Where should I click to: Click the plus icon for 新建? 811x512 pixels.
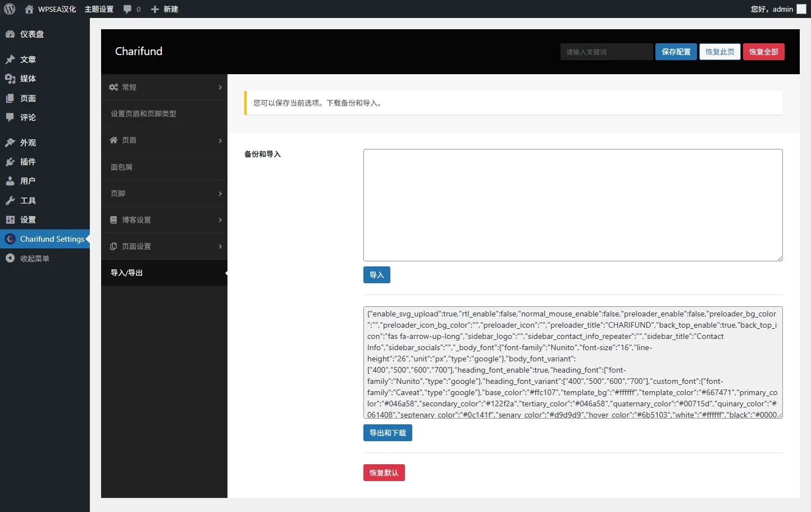point(155,9)
